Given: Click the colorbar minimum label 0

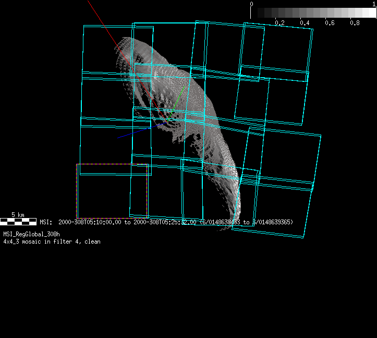Looking at the screenshot, I should pyautogui.click(x=252, y=4).
